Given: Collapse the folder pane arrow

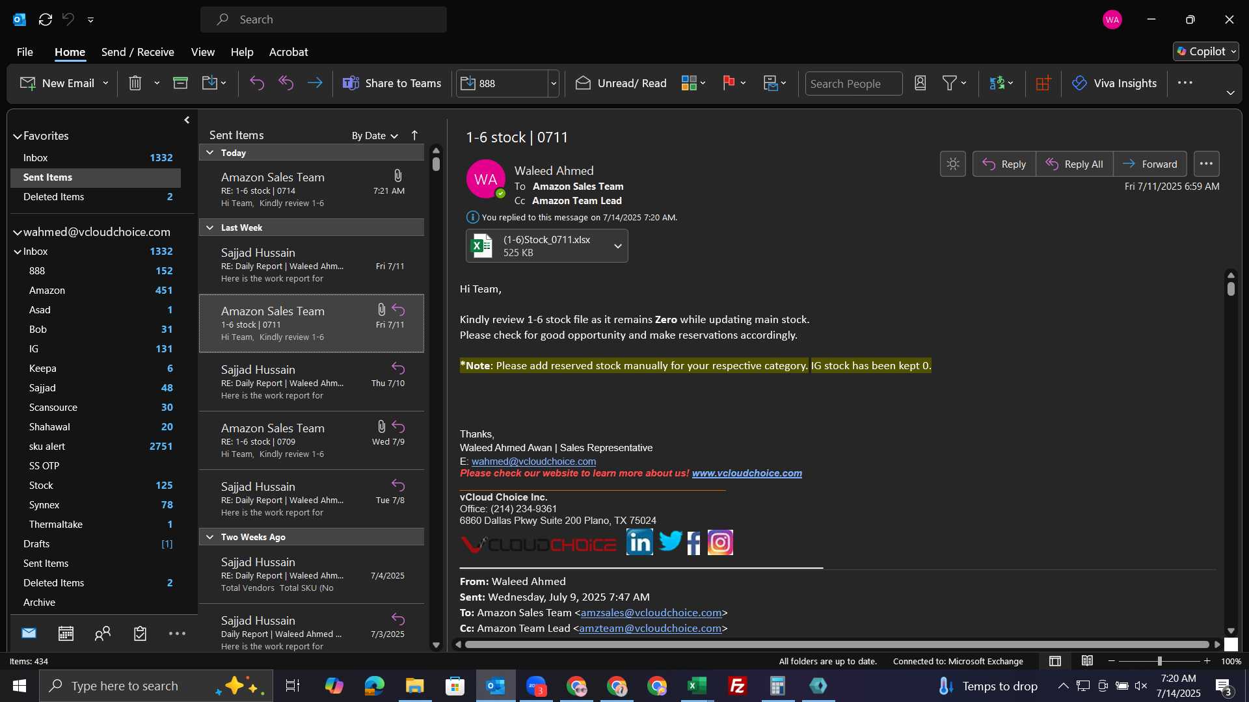Looking at the screenshot, I should click(x=187, y=120).
